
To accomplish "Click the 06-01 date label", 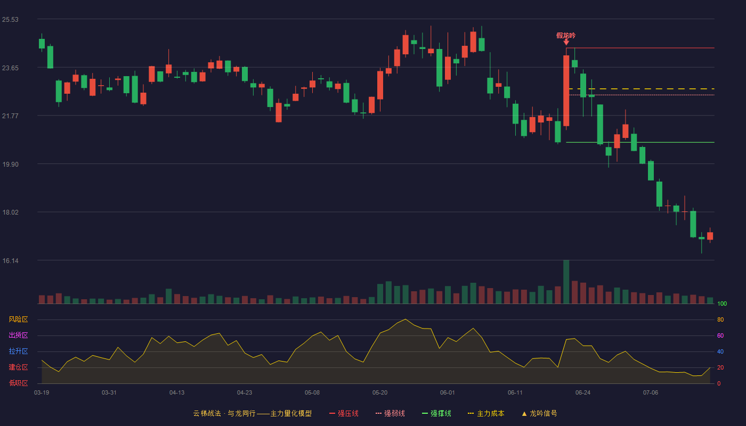I will pos(448,392).
